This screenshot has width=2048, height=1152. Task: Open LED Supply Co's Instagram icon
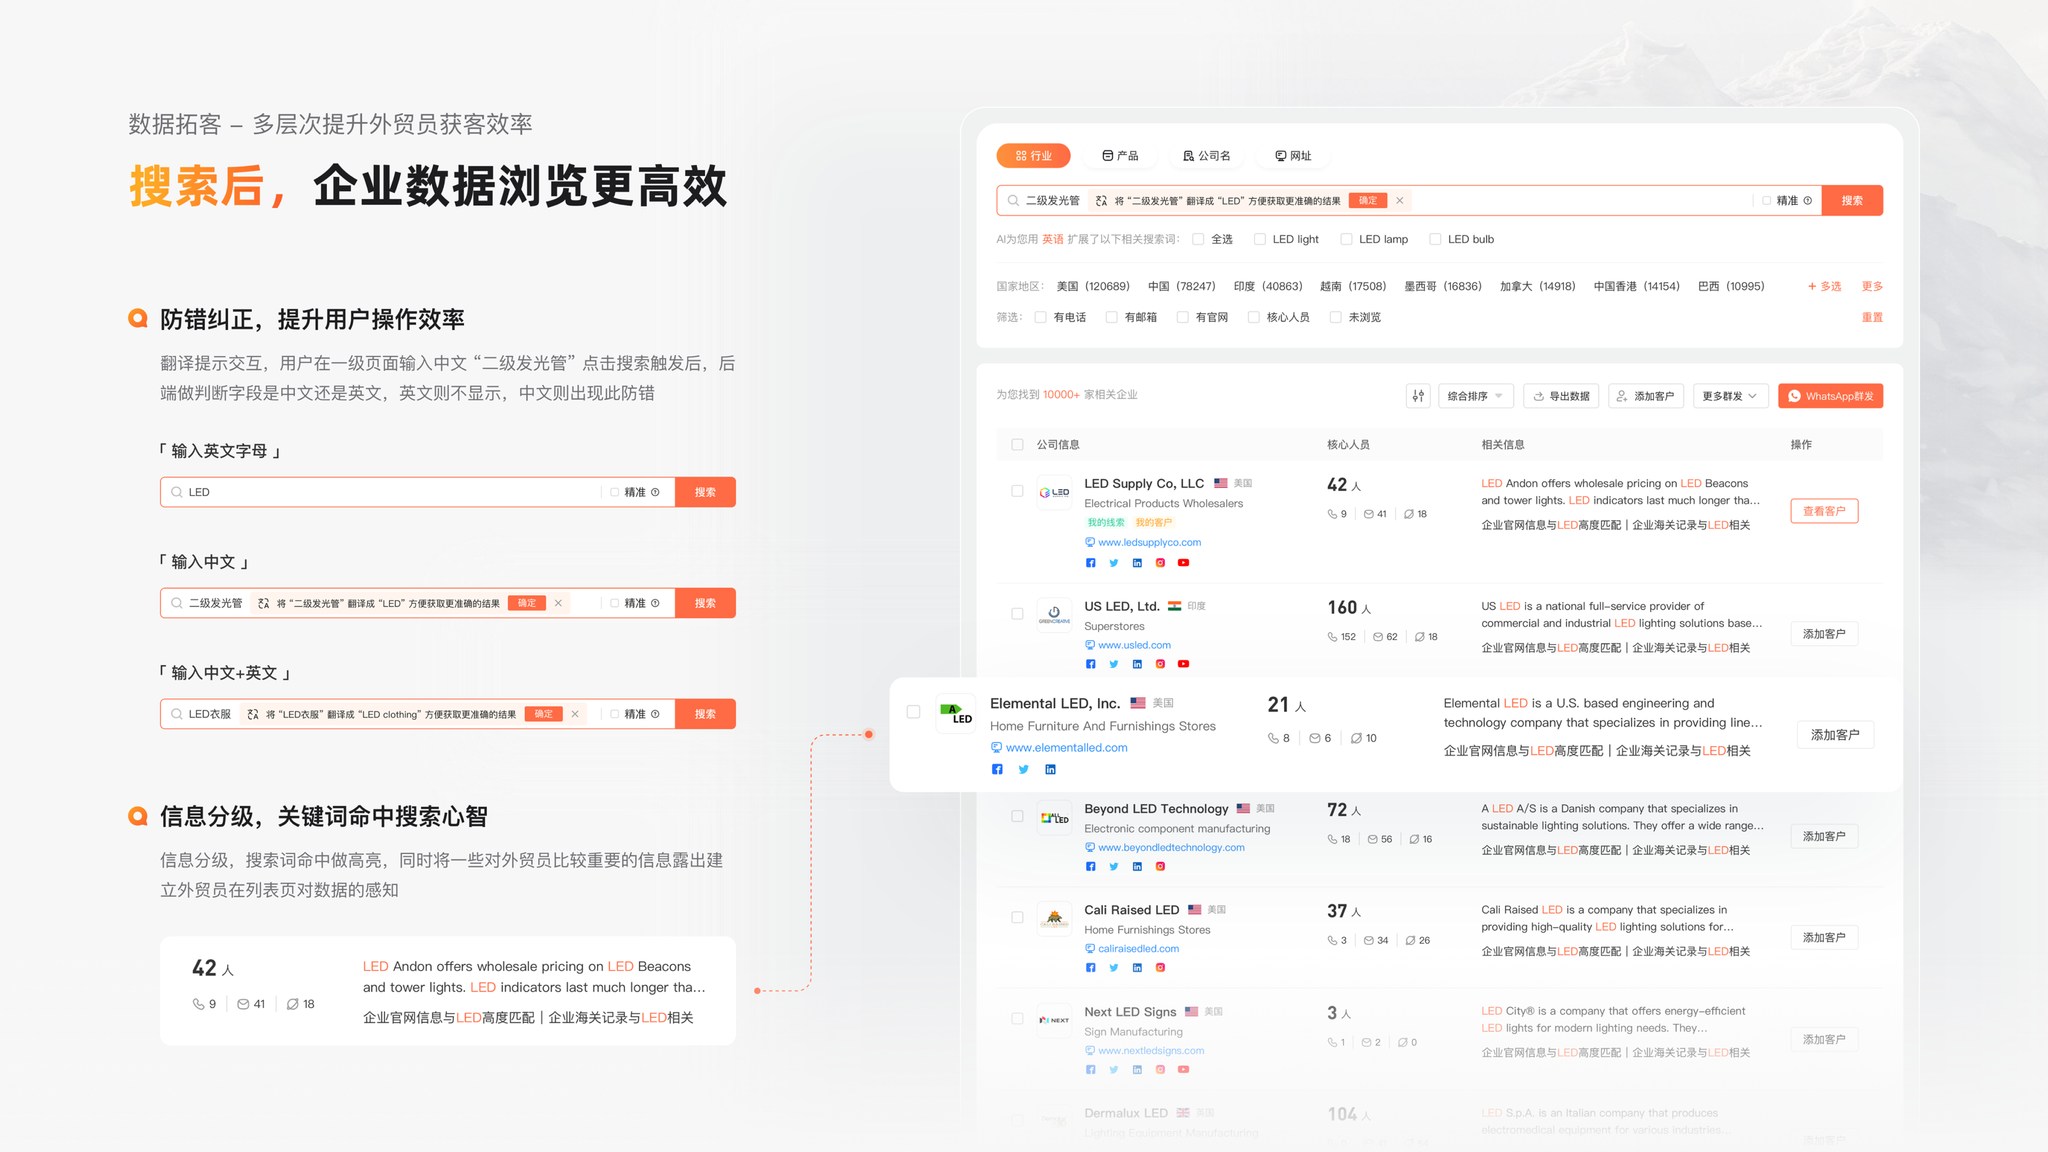[x=1160, y=563]
